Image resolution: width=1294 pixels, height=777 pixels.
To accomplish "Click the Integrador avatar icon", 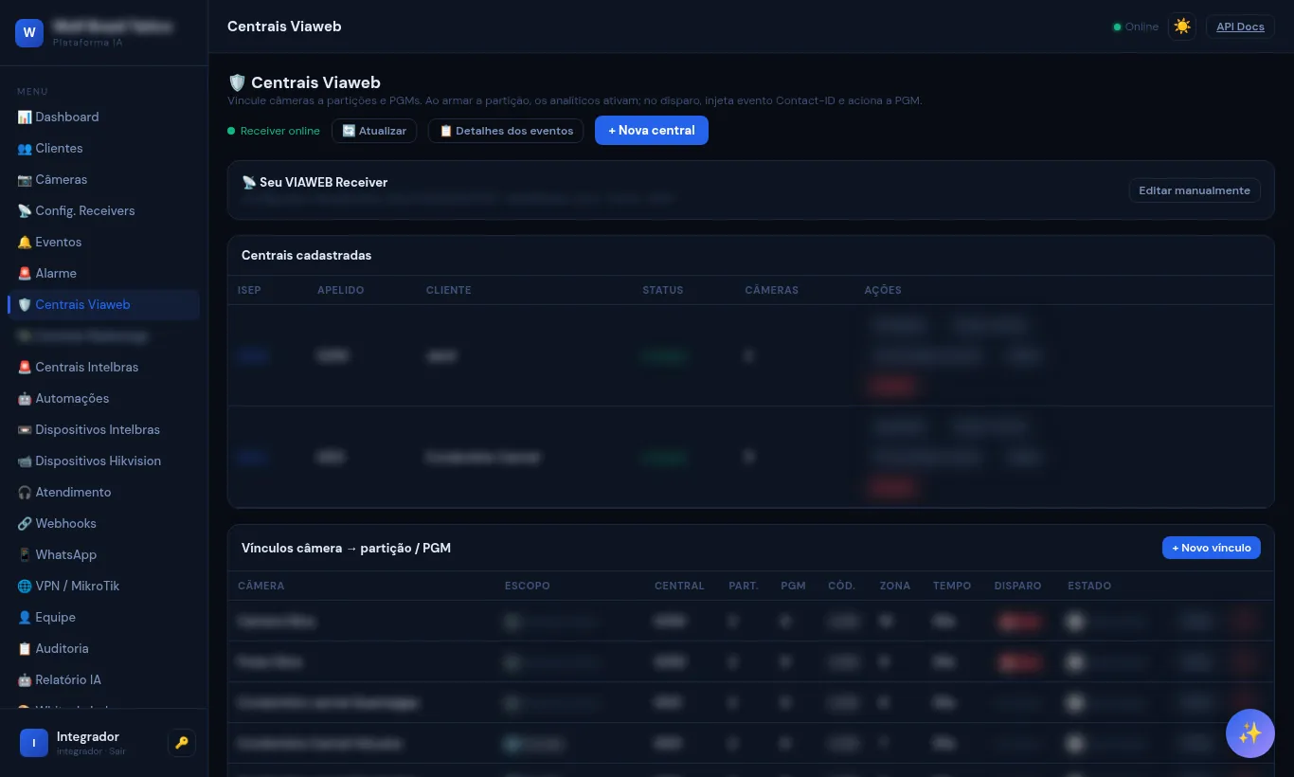I will (33, 743).
